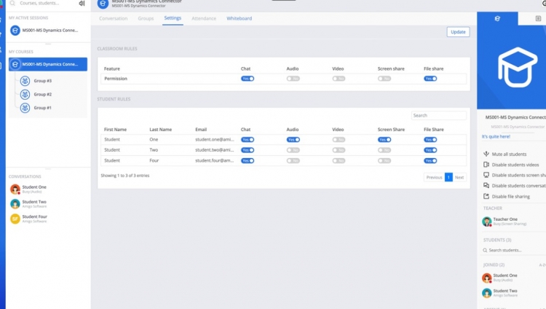Click the Group #3 icon

pyautogui.click(x=25, y=81)
